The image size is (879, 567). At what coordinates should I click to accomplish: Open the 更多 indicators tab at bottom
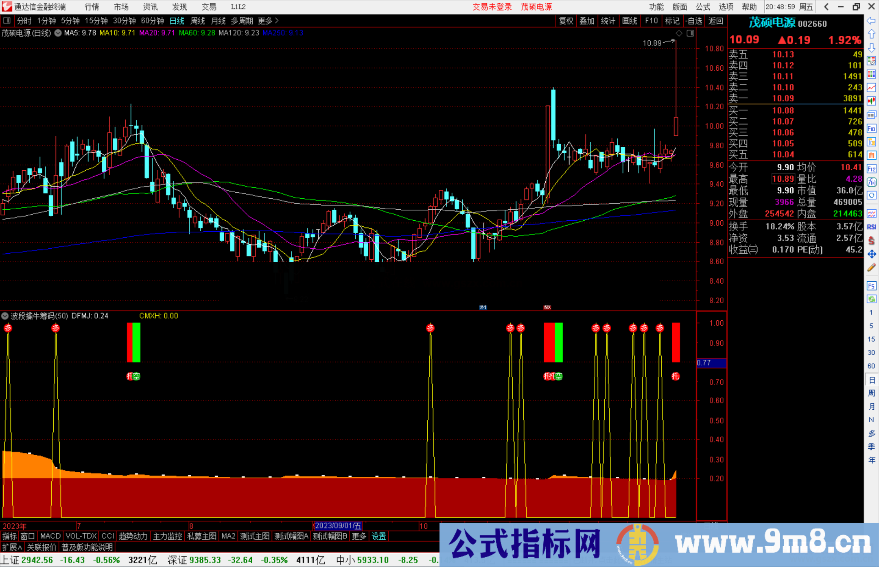tap(359, 536)
